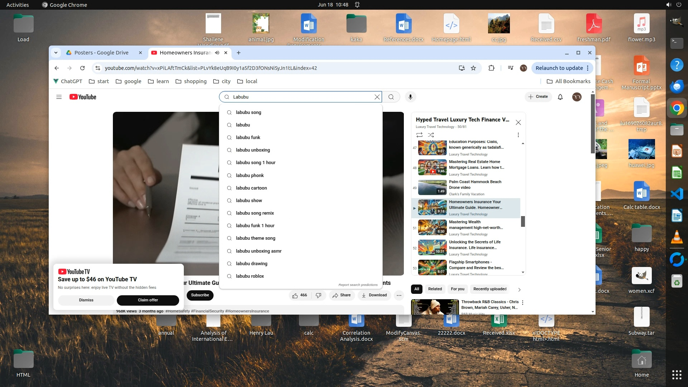
Task: Show more filter chips with chevron
Action: coord(519,289)
